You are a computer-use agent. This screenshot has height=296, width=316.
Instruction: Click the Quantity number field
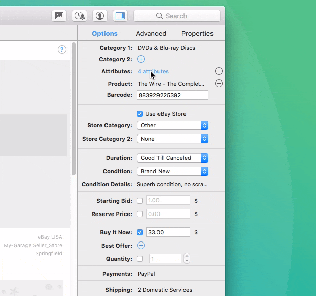tap(165, 259)
